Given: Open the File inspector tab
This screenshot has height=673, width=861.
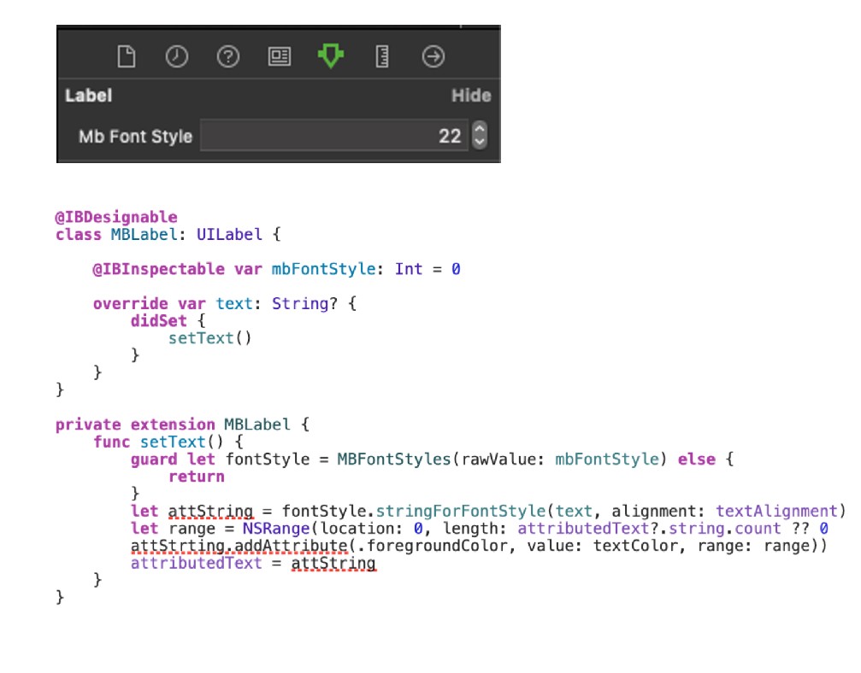Looking at the screenshot, I should click(127, 57).
